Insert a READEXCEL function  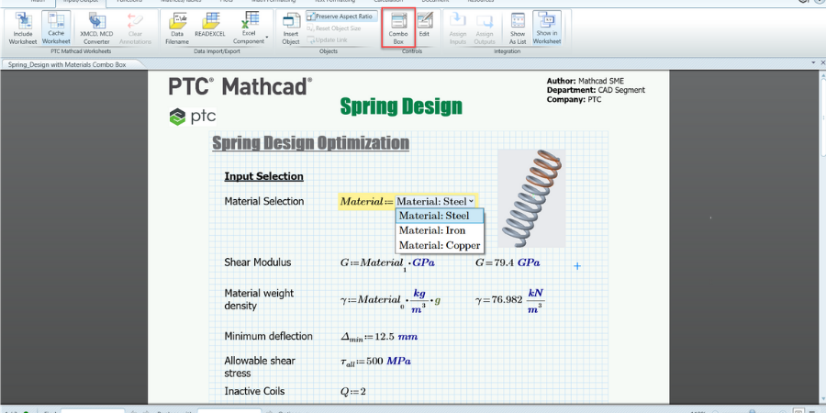(x=211, y=28)
